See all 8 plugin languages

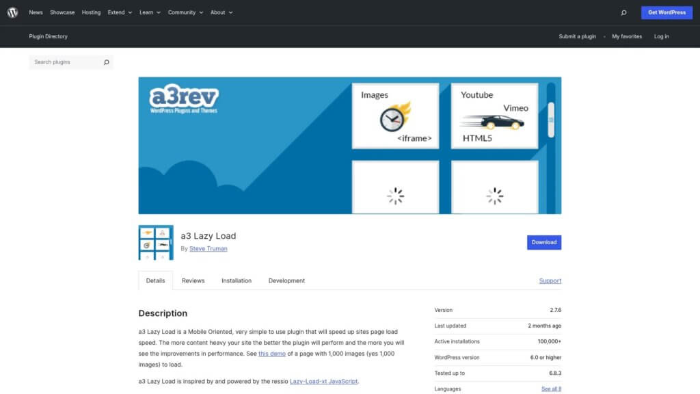[551, 388]
